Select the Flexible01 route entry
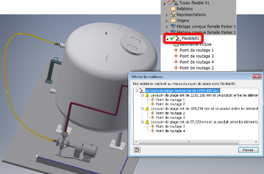The width and height of the screenshot is (264, 174). (190, 38)
